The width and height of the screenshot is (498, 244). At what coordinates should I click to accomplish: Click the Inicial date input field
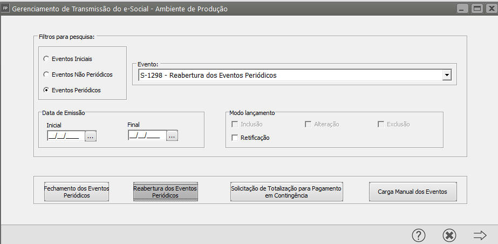coord(65,136)
